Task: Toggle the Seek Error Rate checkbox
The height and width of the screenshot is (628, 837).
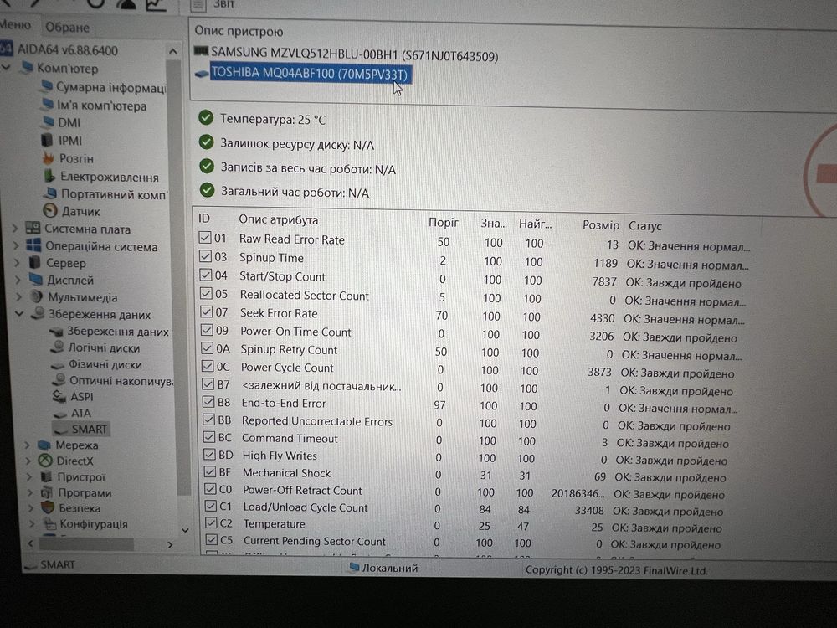Action: coord(207,311)
